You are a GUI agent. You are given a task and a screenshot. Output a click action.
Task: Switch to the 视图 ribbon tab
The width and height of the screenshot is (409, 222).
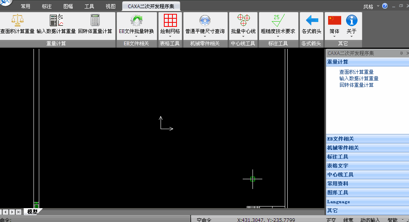[110, 7]
